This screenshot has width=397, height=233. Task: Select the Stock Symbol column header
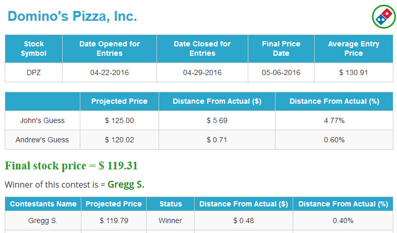[34, 48]
